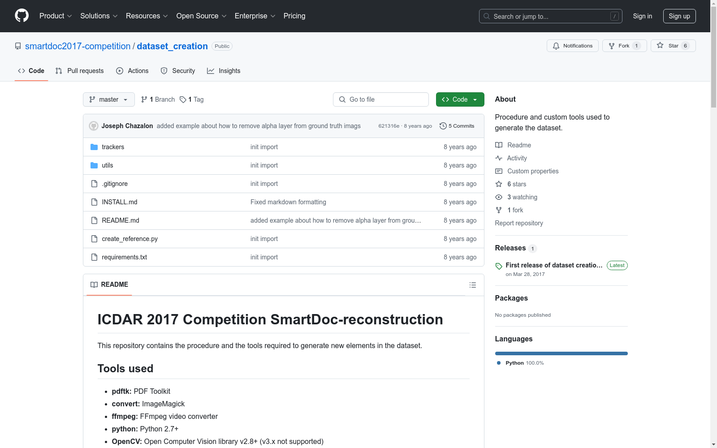
Task: Select the README tab header
Action: [x=109, y=284]
